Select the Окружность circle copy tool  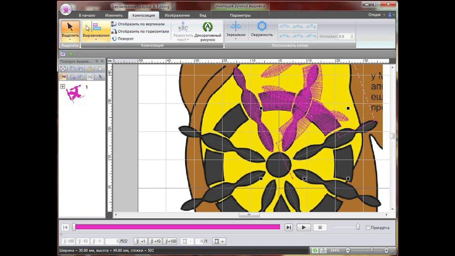tap(262, 27)
